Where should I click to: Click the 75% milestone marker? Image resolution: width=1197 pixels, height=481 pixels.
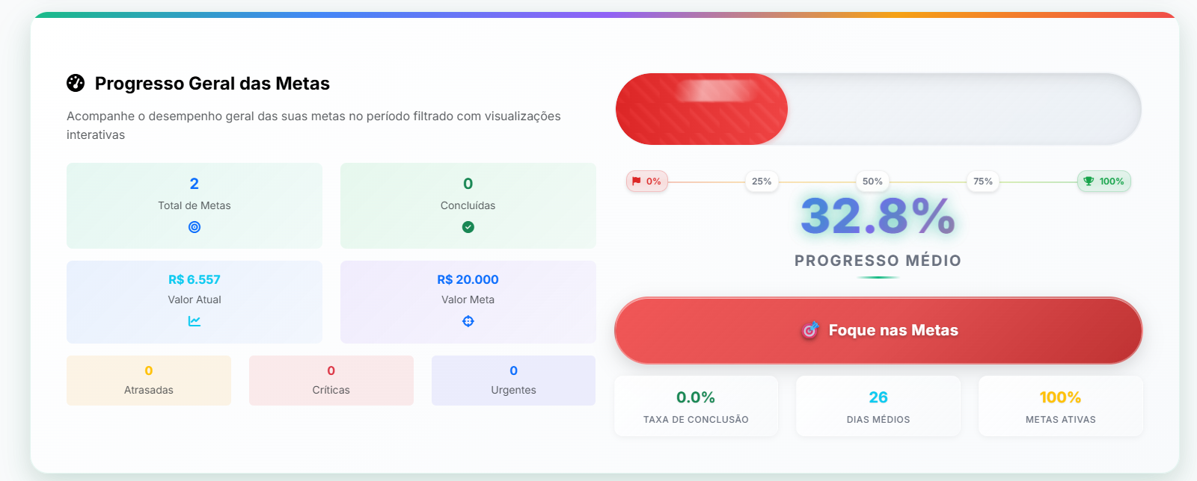pyautogui.click(x=983, y=181)
